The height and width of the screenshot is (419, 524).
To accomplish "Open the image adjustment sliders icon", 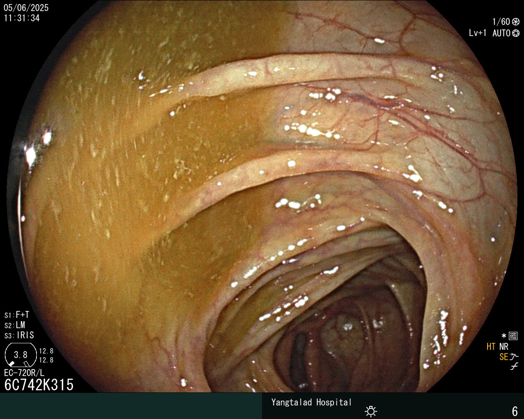I will coord(513,336).
